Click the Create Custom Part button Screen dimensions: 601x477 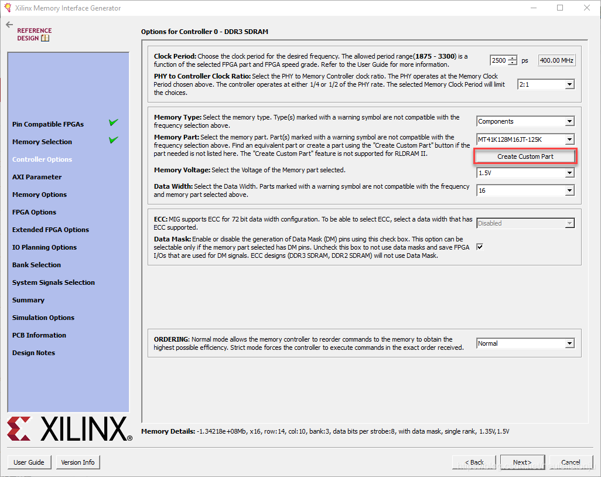point(525,156)
